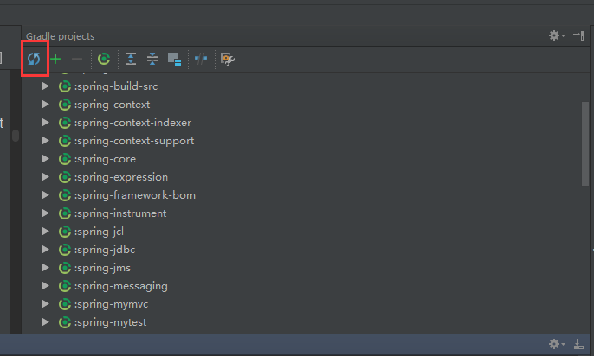The image size is (594, 356).
Task: Open Gradle projects panel gear menu
Action: (x=557, y=35)
